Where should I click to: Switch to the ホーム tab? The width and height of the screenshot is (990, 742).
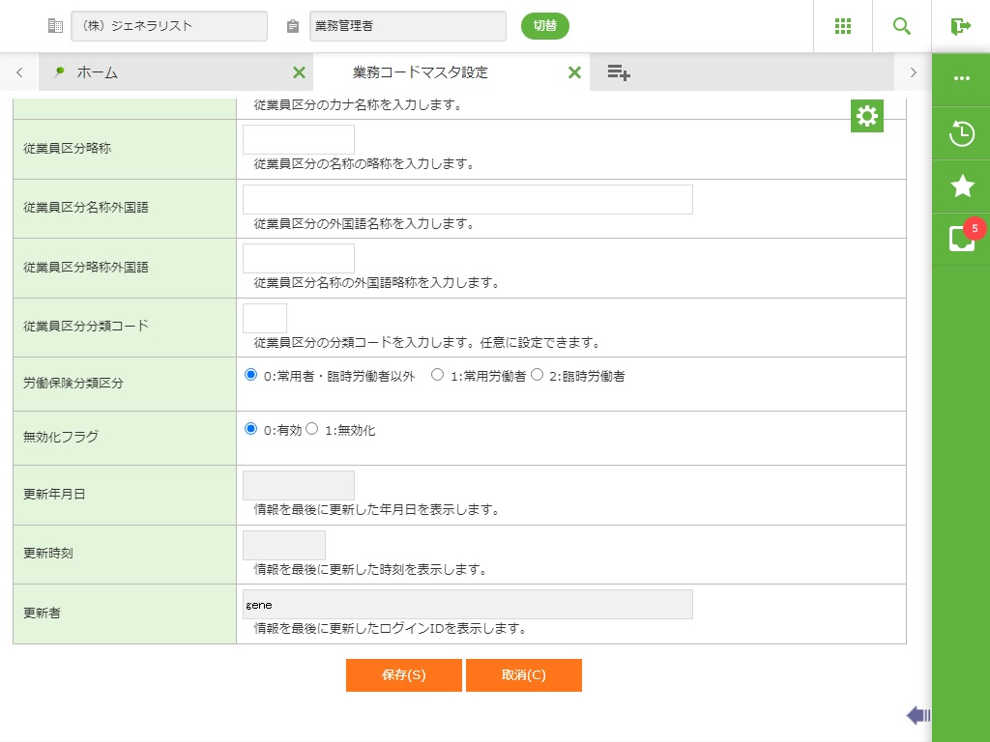97,72
